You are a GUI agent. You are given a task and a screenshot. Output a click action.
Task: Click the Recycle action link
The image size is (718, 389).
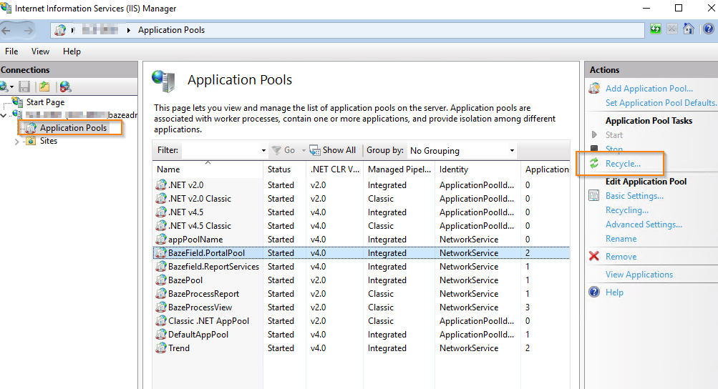(x=623, y=163)
